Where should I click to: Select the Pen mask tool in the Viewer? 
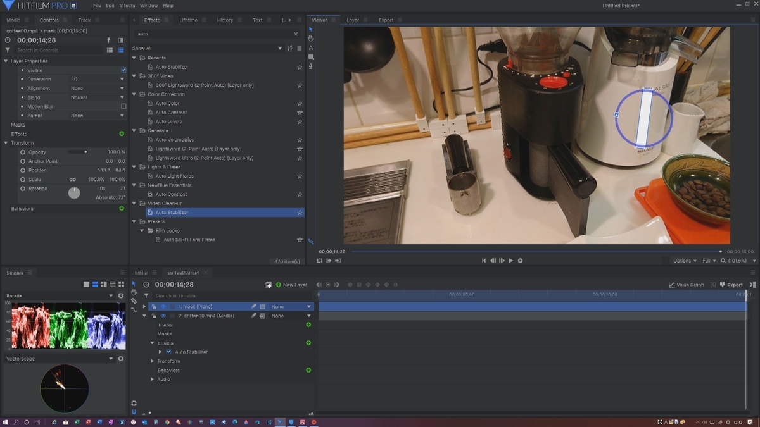pyautogui.click(x=311, y=66)
